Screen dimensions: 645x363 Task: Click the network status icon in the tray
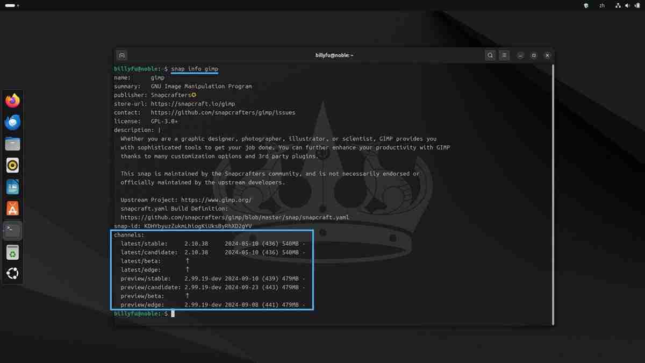coord(617,5)
